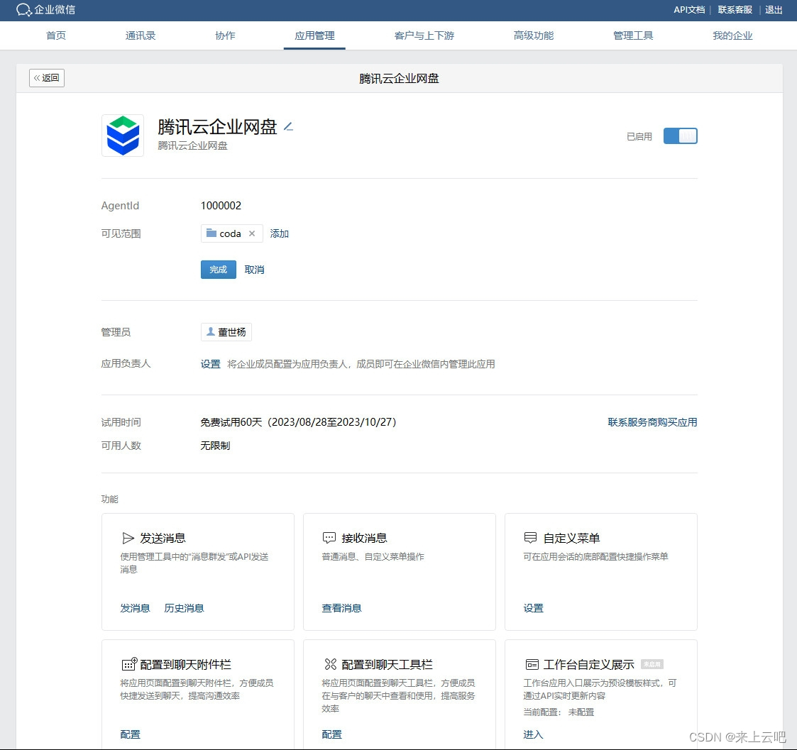Click the 董世杨 administrator tag

226,332
